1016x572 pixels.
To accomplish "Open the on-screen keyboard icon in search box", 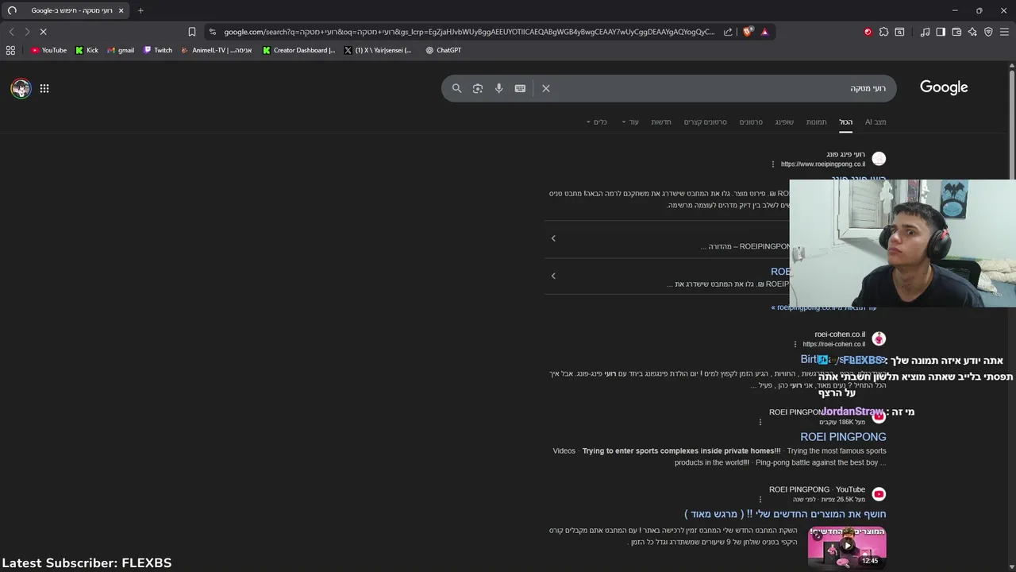I will click(x=520, y=88).
